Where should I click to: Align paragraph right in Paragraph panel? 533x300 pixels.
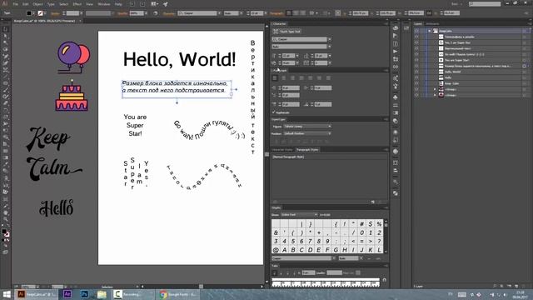pyautogui.click(x=292, y=78)
